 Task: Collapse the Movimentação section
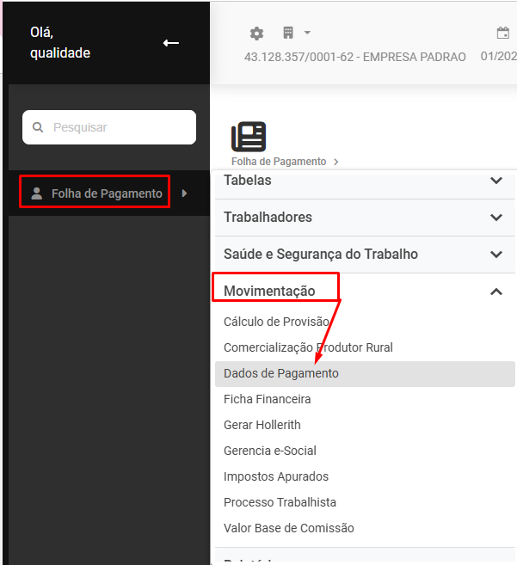[495, 292]
